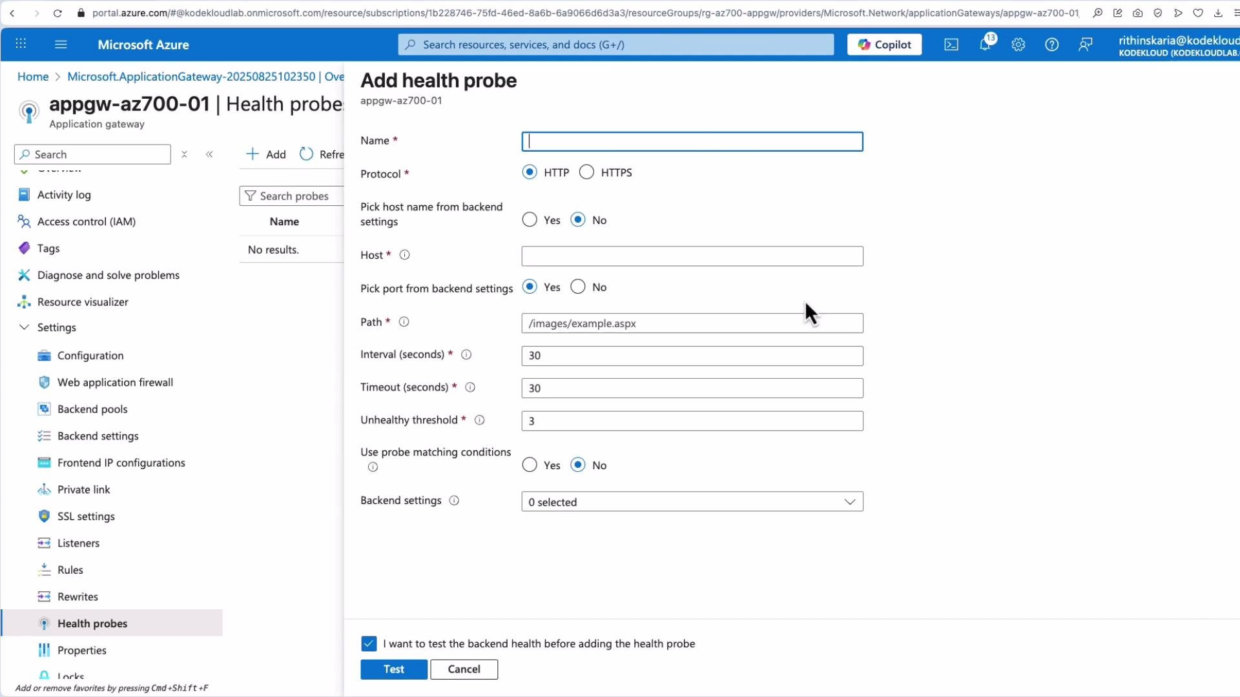Collapse the sidebar with double chevron icon
1240x697 pixels.
point(209,154)
